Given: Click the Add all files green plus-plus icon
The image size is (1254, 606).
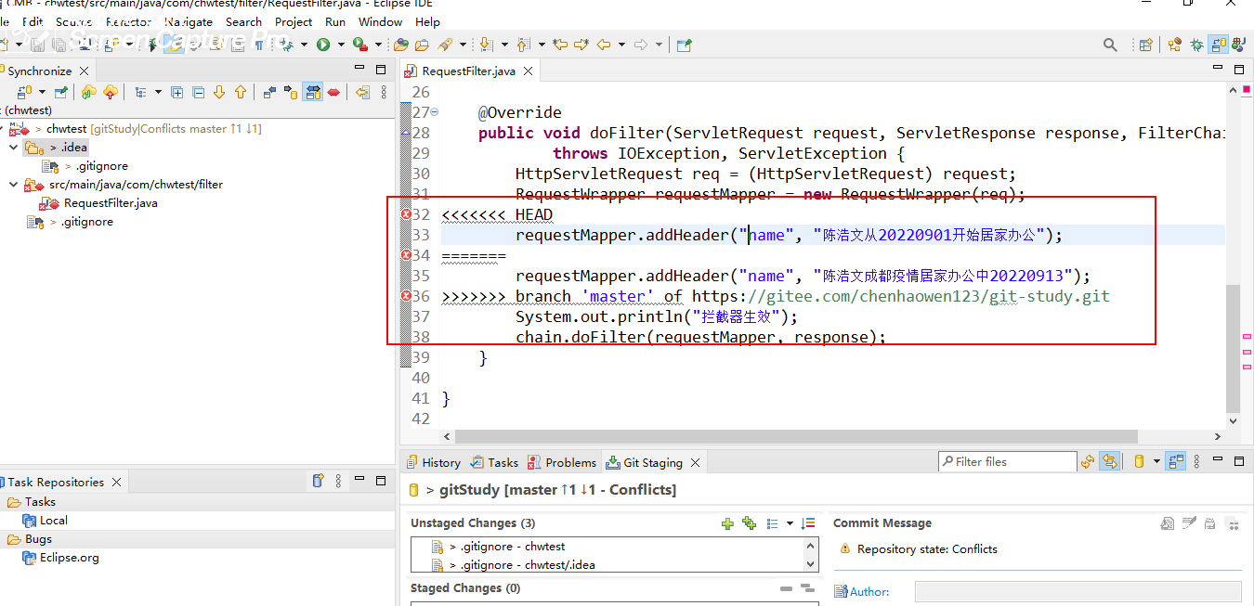Looking at the screenshot, I should point(749,523).
